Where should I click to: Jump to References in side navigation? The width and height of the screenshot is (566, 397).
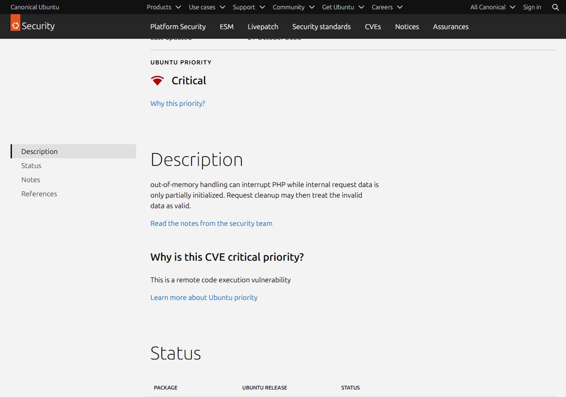pos(39,194)
